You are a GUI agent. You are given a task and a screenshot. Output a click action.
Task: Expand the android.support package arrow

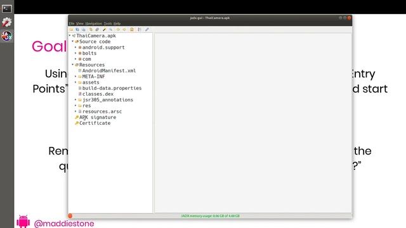tap(75, 47)
